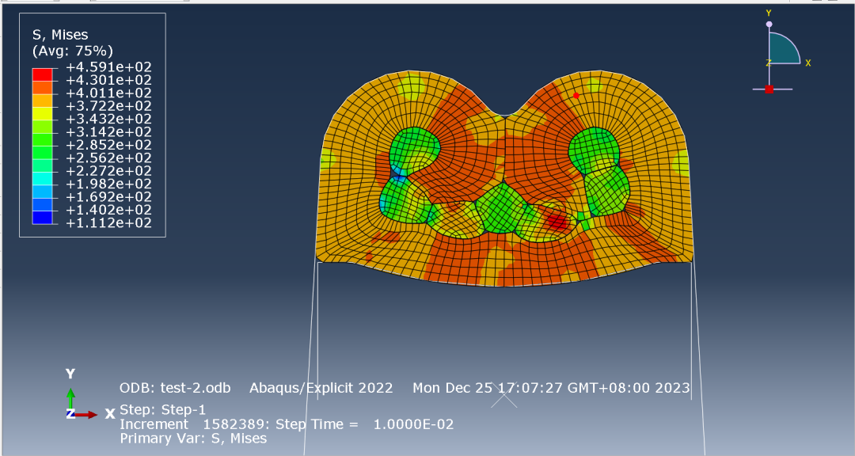
Task: Click the green Y arrow of the orientation triad
Action: [70, 397]
